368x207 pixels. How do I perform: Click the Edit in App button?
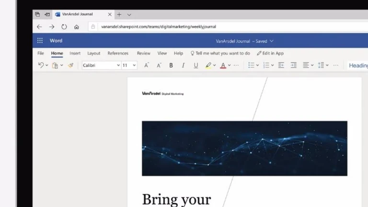pos(270,53)
